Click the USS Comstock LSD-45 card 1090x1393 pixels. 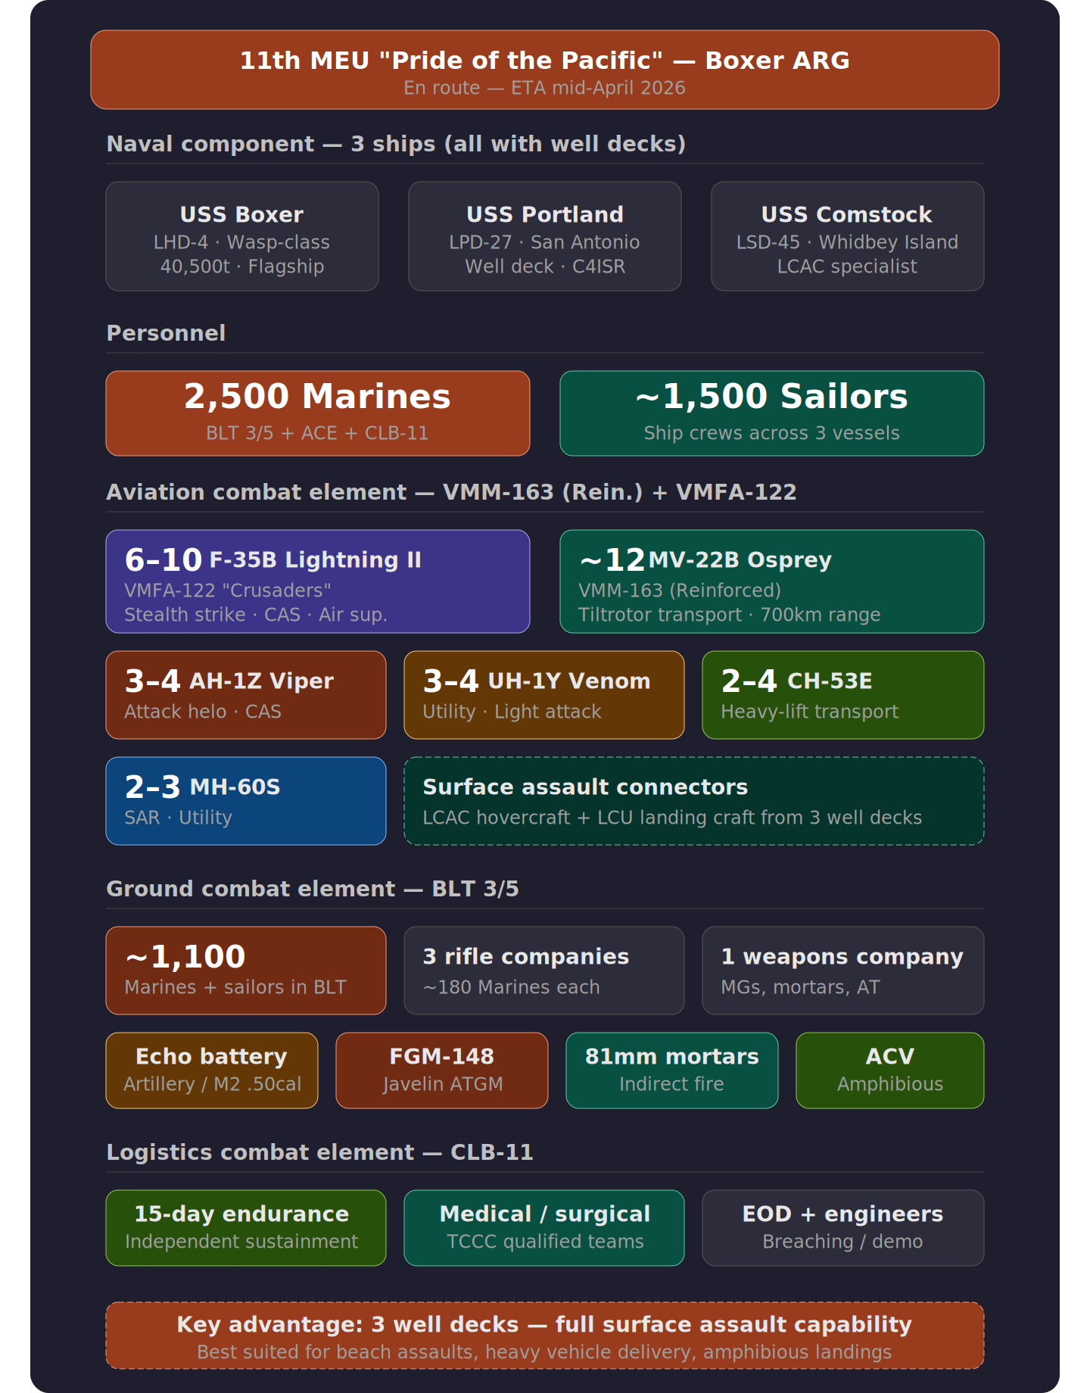[847, 236]
